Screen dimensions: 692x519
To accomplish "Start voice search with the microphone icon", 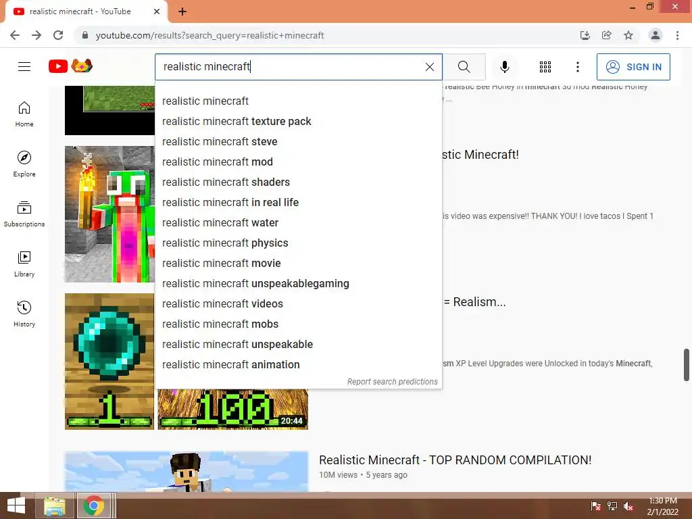I will click(x=504, y=67).
